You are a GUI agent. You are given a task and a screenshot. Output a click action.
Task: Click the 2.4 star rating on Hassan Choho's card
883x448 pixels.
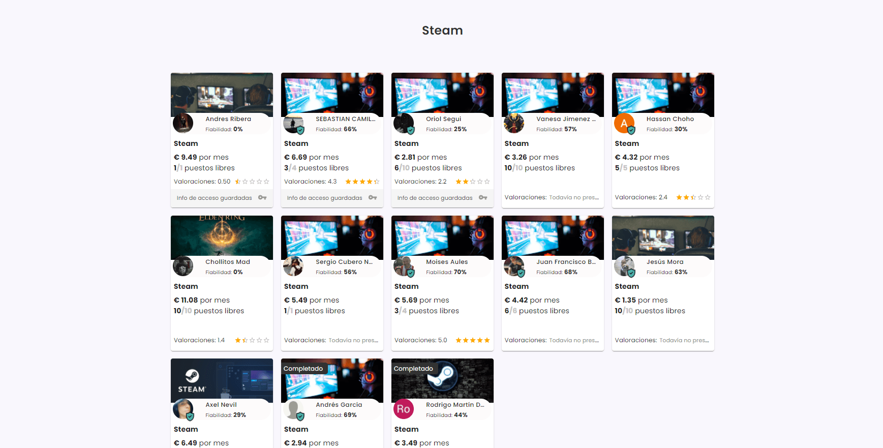(x=693, y=197)
